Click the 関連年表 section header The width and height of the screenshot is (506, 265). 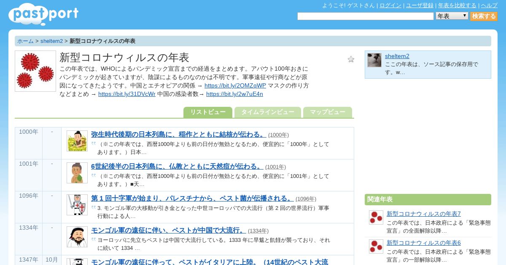pos(428,199)
